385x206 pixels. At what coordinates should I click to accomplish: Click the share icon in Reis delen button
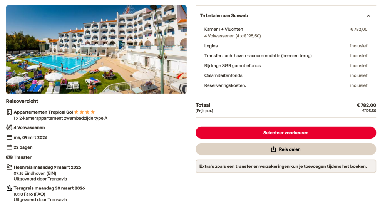click(274, 149)
